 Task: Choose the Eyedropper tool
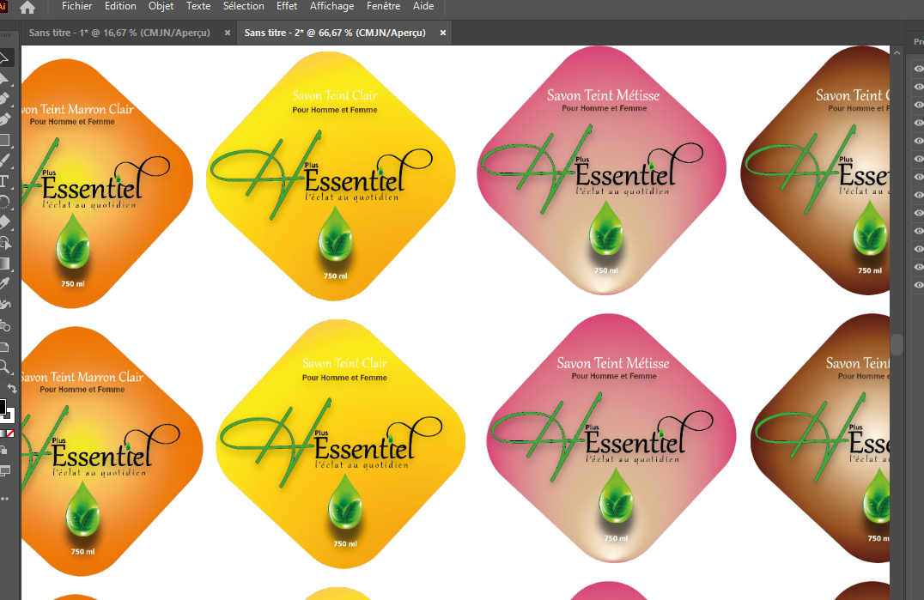point(4,284)
